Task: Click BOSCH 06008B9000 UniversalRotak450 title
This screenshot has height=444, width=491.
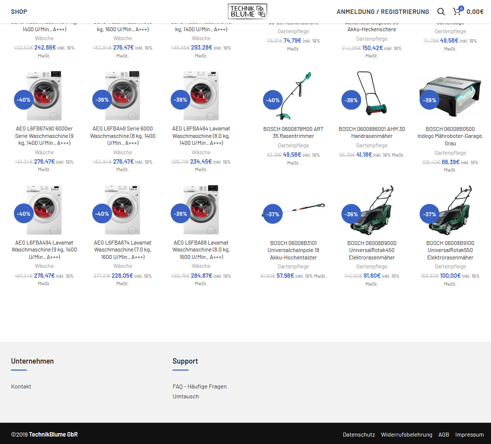Action: (x=371, y=250)
